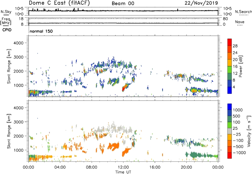Image resolution: width=252 pixels, height=174 pixels.
Task: Select the 'normal 150' CPID text
Action: [x=41, y=31]
